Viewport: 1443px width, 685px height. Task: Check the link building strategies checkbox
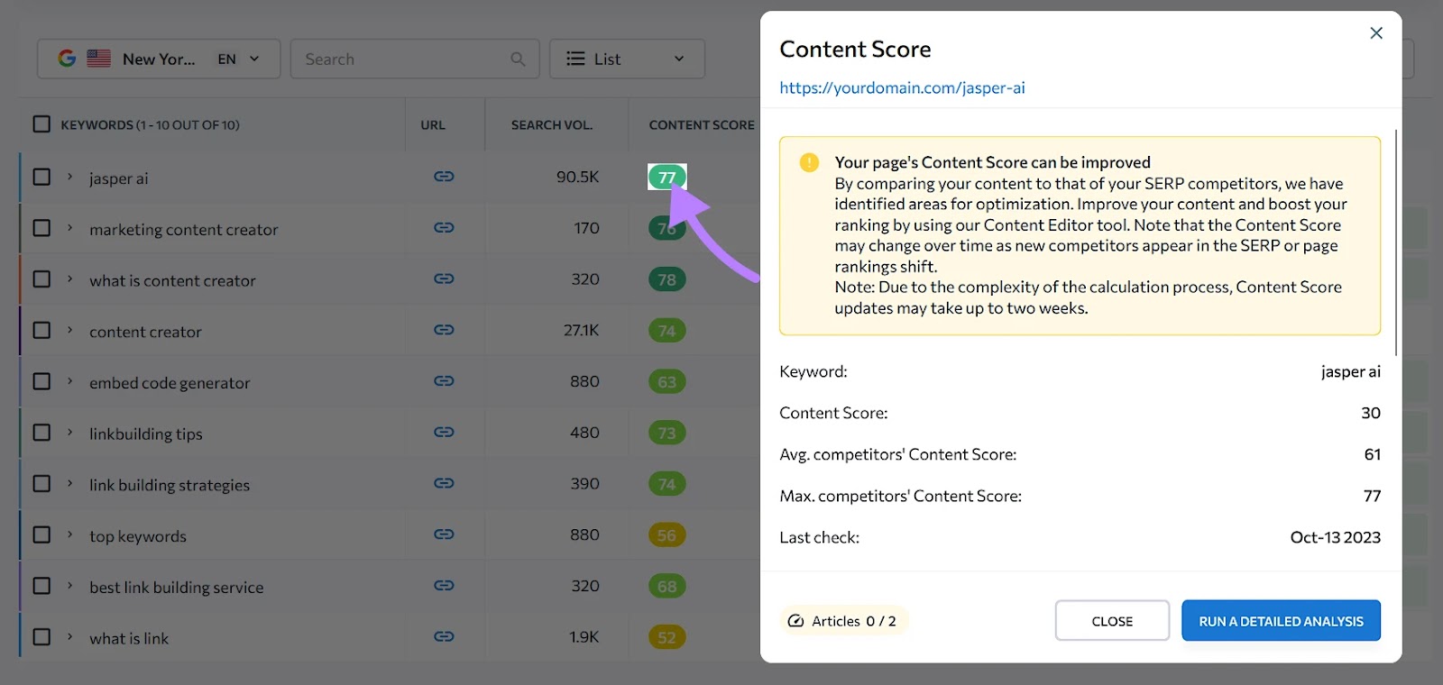click(x=41, y=483)
